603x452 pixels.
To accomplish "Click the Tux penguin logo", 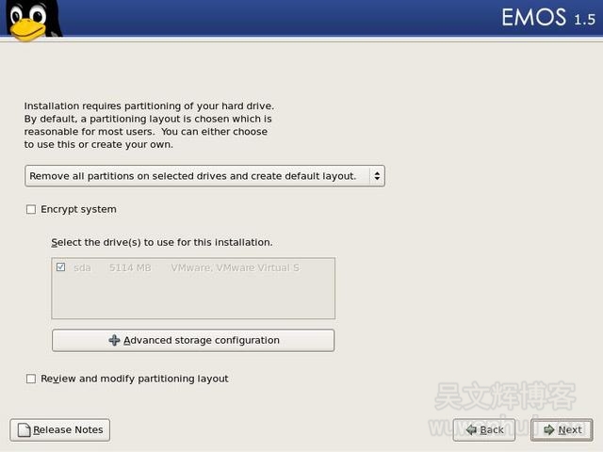I will 30,21.
